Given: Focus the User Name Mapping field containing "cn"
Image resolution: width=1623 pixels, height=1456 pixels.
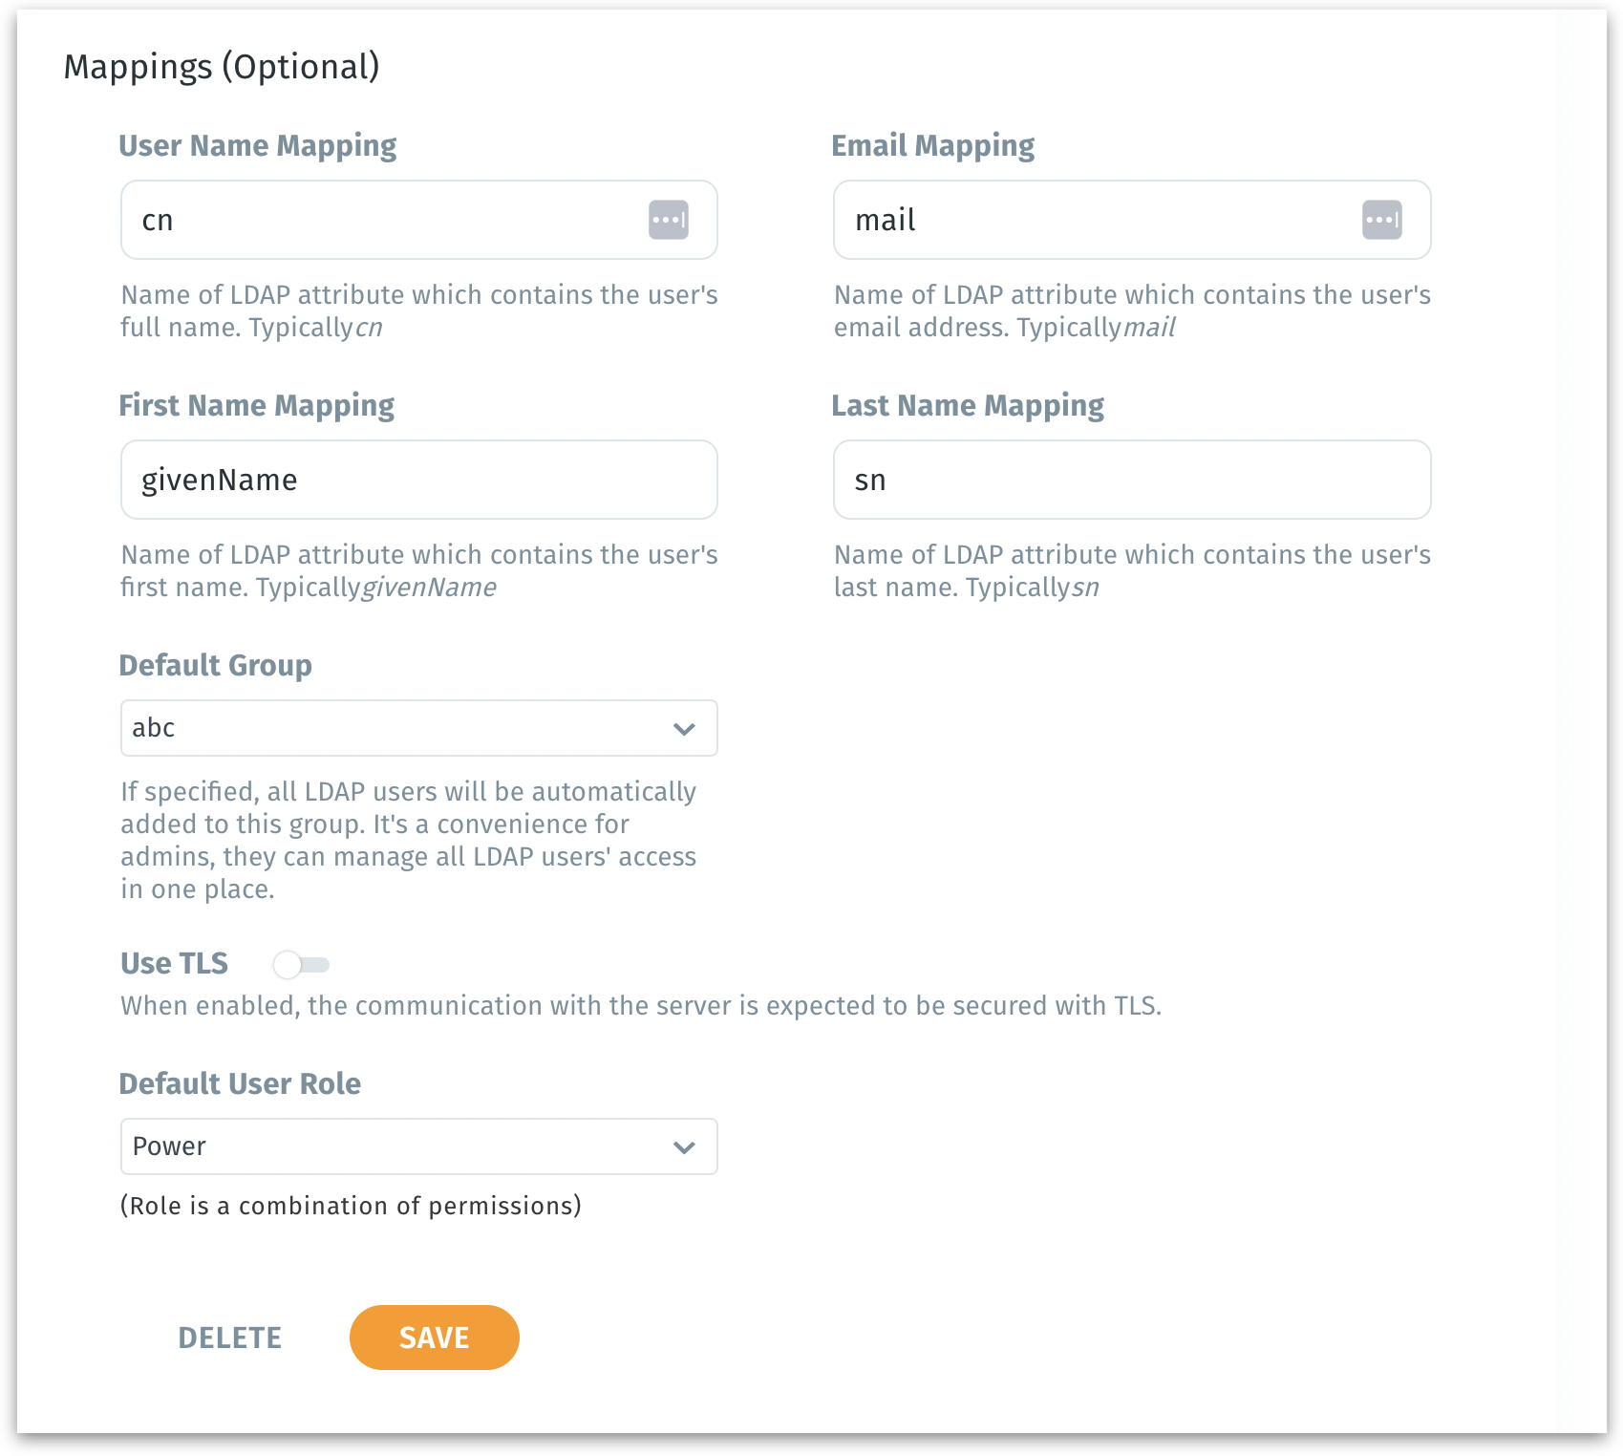Looking at the screenshot, I should pyautogui.click(x=382, y=220).
